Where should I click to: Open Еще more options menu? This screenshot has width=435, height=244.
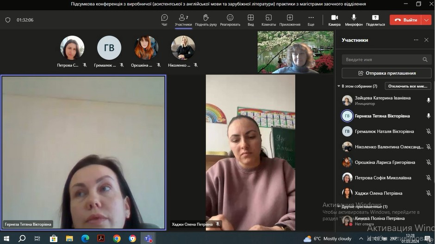tap(311, 20)
